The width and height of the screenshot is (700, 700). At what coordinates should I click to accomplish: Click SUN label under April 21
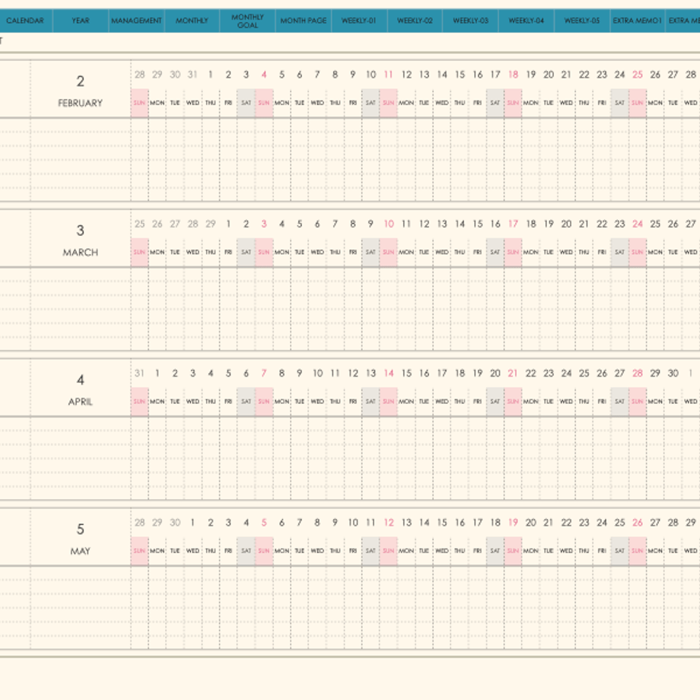[x=513, y=402]
